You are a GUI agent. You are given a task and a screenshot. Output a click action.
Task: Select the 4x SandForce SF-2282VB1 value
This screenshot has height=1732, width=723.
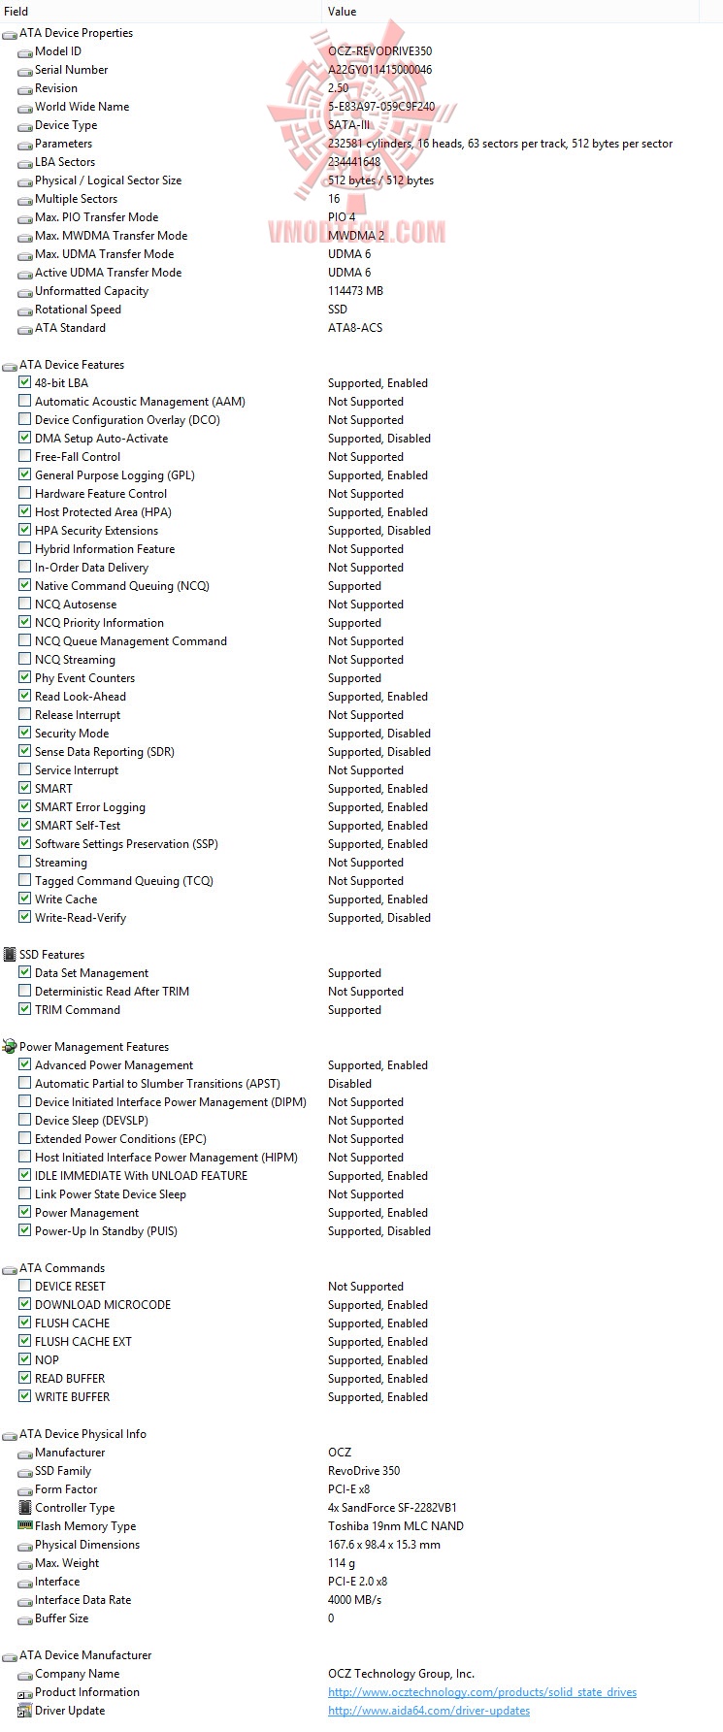click(x=392, y=1508)
